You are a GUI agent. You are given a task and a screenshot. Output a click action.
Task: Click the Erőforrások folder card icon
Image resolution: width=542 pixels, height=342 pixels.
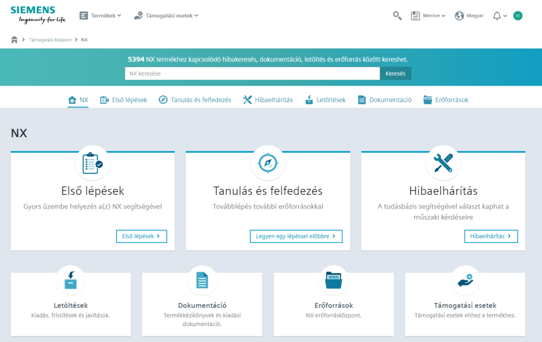point(333,281)
